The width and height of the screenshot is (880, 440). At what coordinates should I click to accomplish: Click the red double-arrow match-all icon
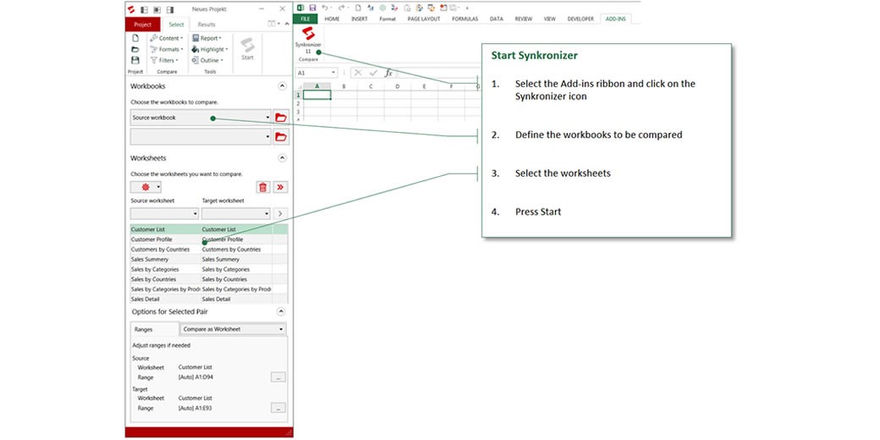point(281,187)
